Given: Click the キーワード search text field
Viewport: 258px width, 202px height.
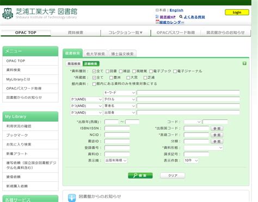Looking at the screenshot, I should tap(188, 93).
